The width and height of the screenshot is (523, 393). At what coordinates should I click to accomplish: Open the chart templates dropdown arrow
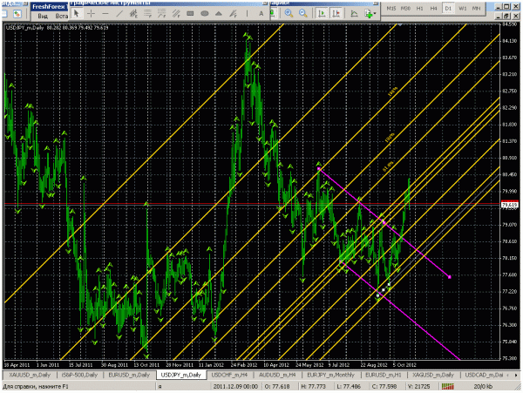point(375,14)
